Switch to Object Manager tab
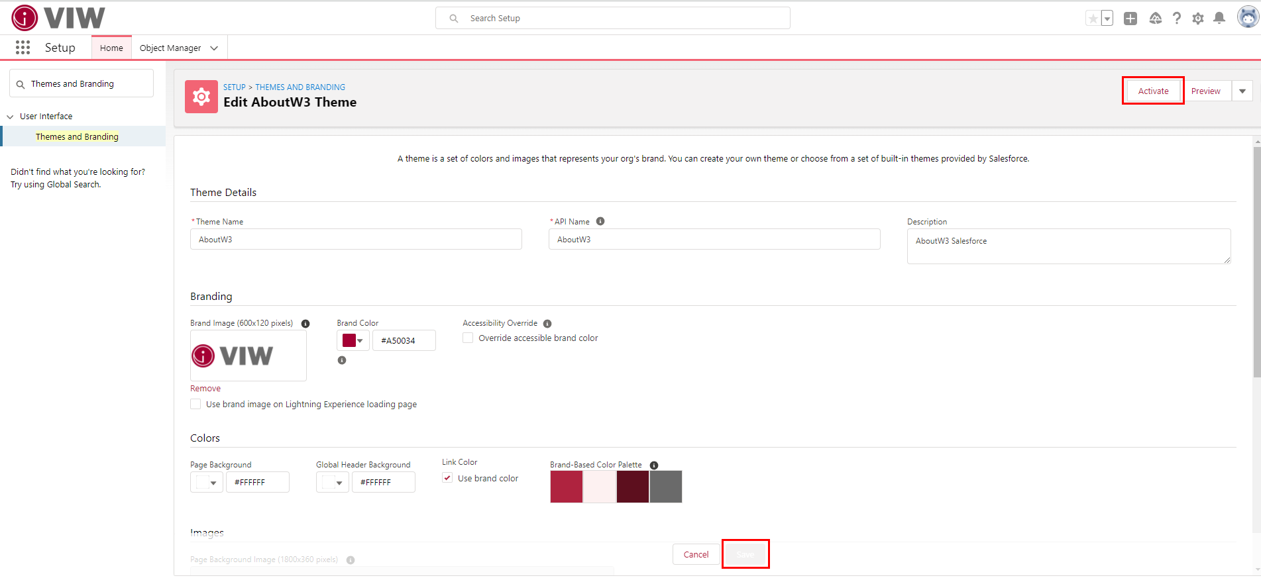 170,48
